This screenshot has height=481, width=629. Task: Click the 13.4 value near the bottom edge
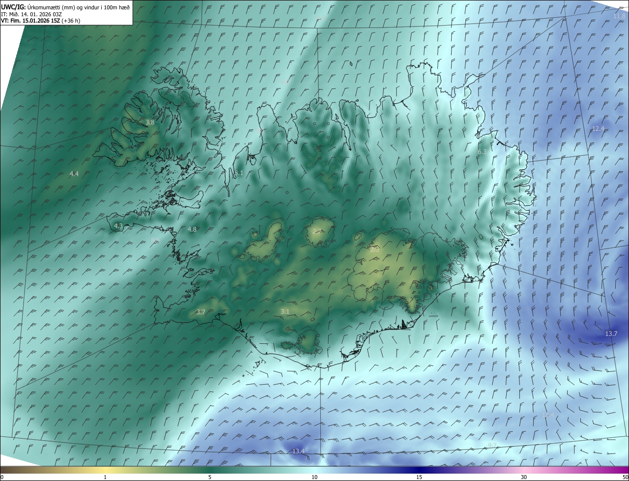[x=298, y=451]
